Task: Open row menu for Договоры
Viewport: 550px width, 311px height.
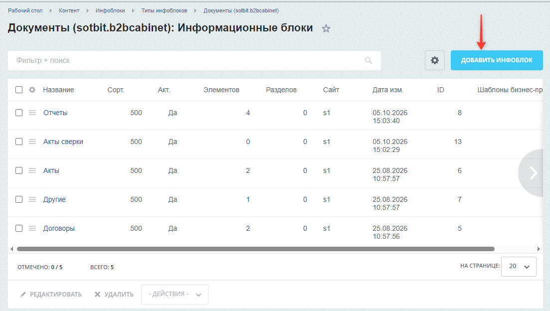Action: 32,228
